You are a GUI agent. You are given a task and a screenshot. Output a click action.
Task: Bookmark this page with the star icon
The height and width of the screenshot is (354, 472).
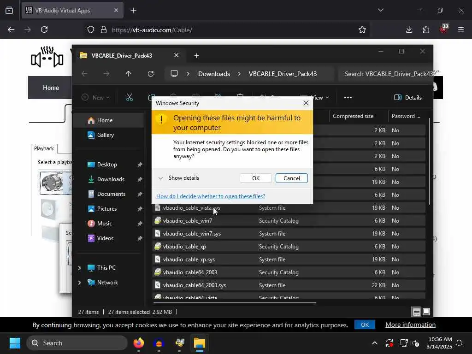(x=362, y=29)
